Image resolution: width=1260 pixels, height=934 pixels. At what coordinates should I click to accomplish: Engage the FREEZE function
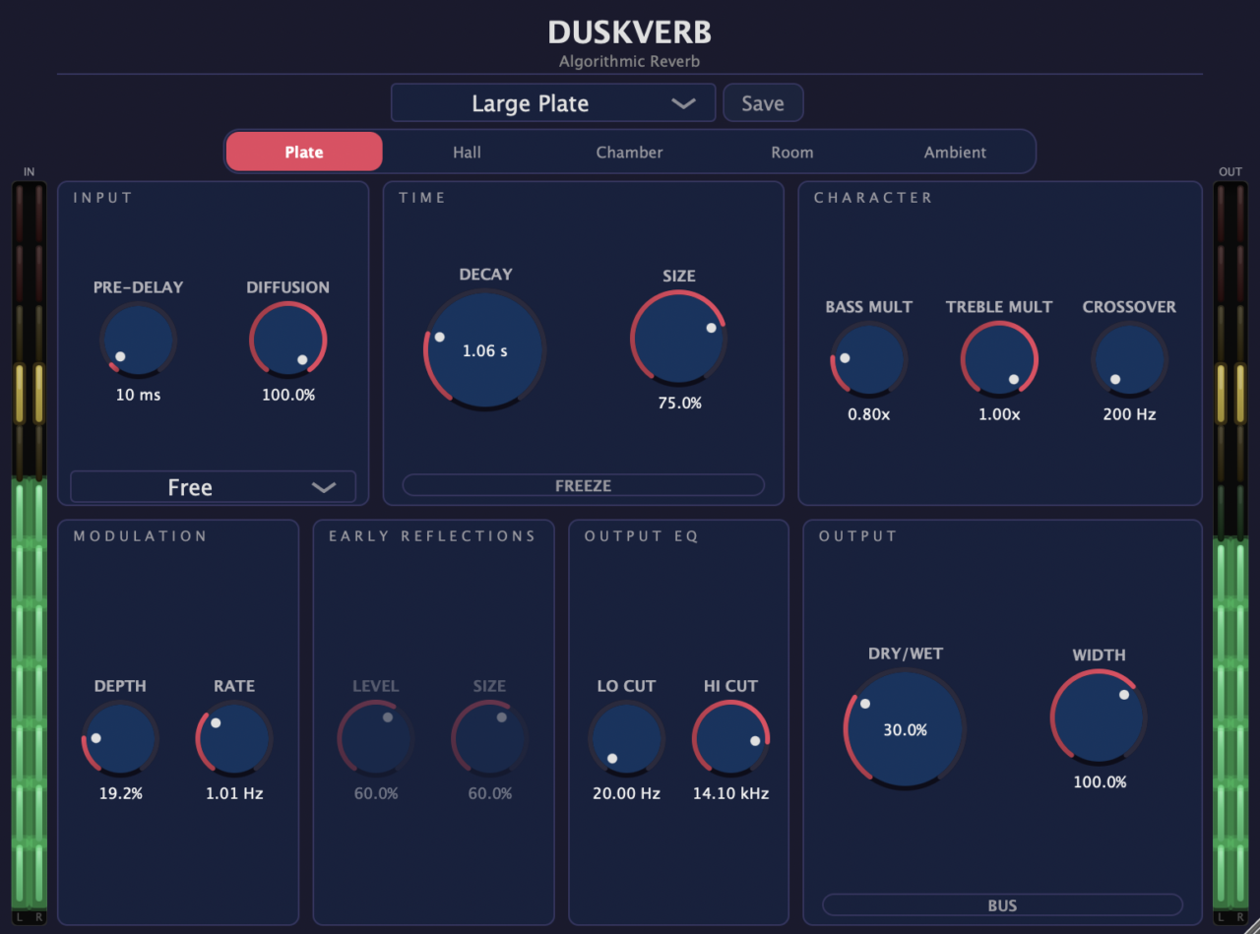click(583, 484)
